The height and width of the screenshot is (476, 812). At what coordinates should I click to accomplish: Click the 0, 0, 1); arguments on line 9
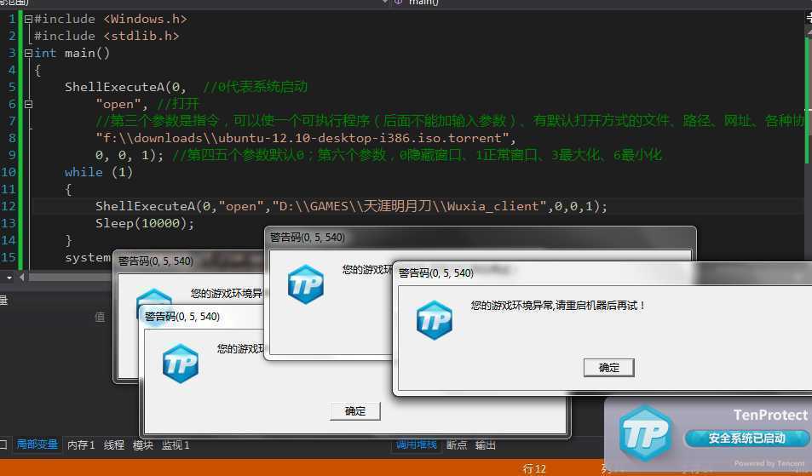coord(130,155)
